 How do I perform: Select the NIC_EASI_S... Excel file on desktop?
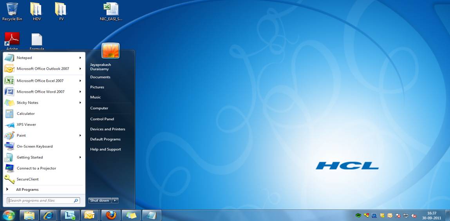111,12
